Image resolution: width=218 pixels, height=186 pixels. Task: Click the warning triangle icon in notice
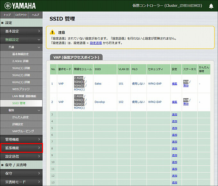pos(52,32)
